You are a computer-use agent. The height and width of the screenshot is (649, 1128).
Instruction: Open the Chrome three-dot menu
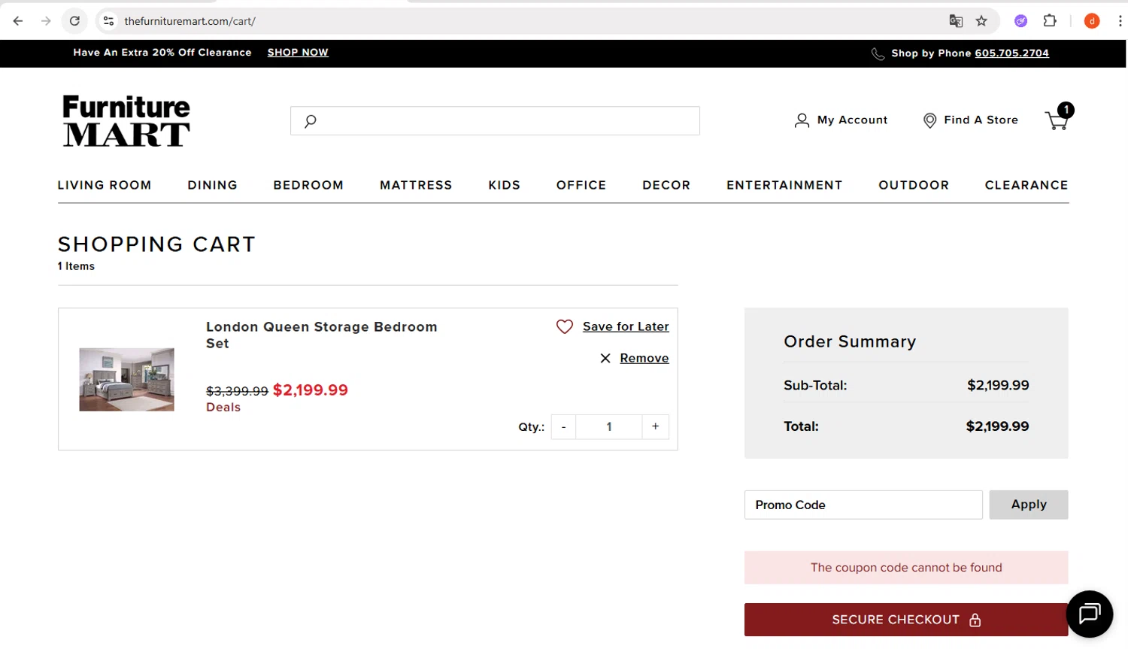point(1120,21)
